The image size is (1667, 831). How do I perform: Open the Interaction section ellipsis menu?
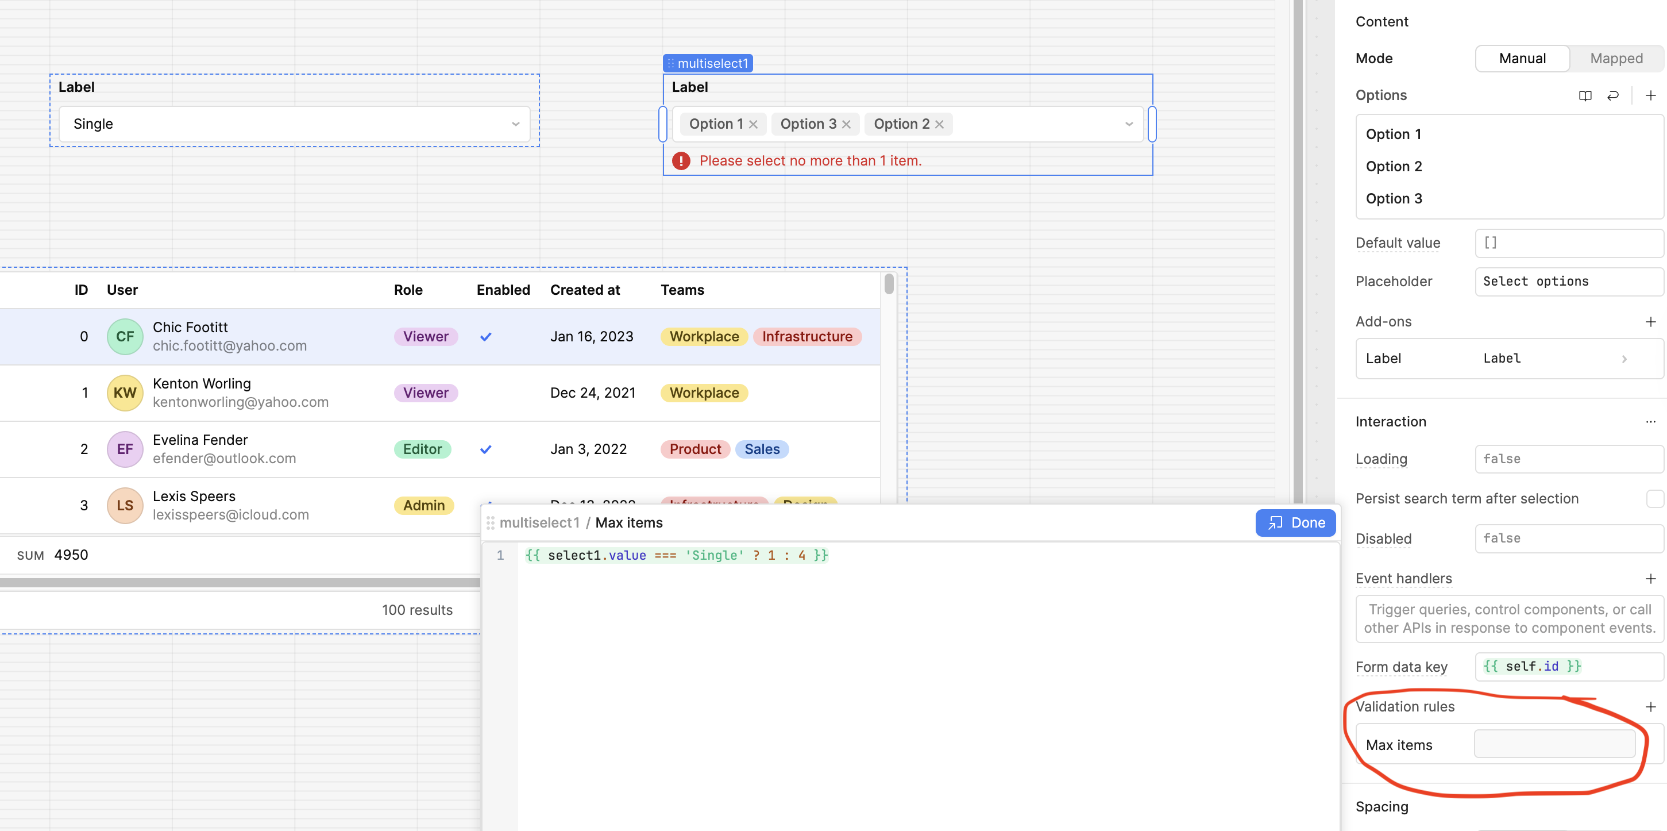pos(1651,422)
